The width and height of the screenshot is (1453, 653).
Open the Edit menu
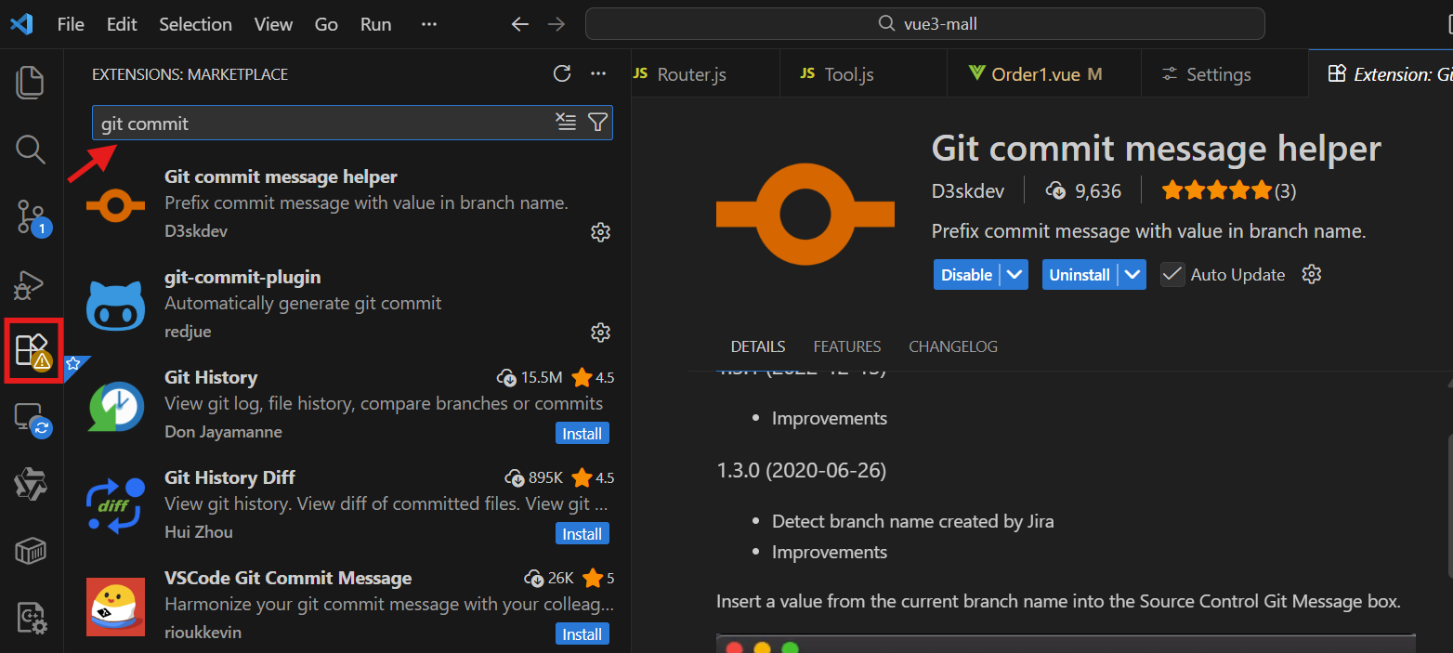pyautogui.click(x=122, y=24)
